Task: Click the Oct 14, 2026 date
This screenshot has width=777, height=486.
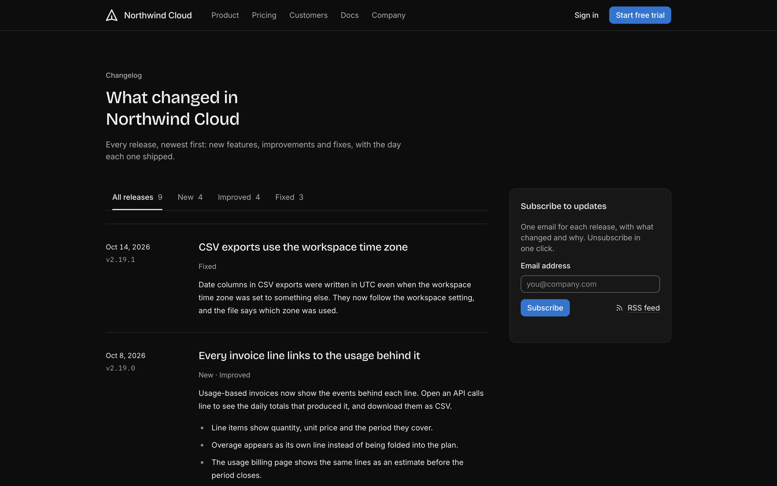Action: click(x=128, y=247)
